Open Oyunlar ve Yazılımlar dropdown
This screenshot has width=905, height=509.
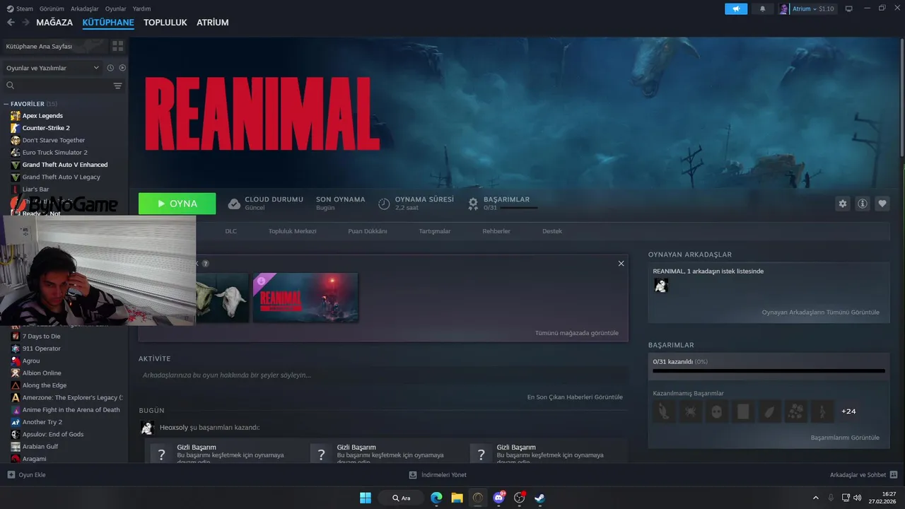click(52, 68)
